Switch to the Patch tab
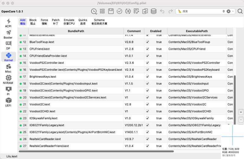This screenshot has height=159, width=244. click(x=56, y=22)
